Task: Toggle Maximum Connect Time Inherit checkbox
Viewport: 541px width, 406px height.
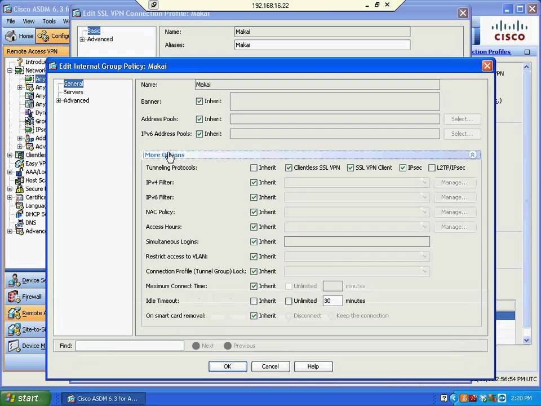Action: click(254, 286)
